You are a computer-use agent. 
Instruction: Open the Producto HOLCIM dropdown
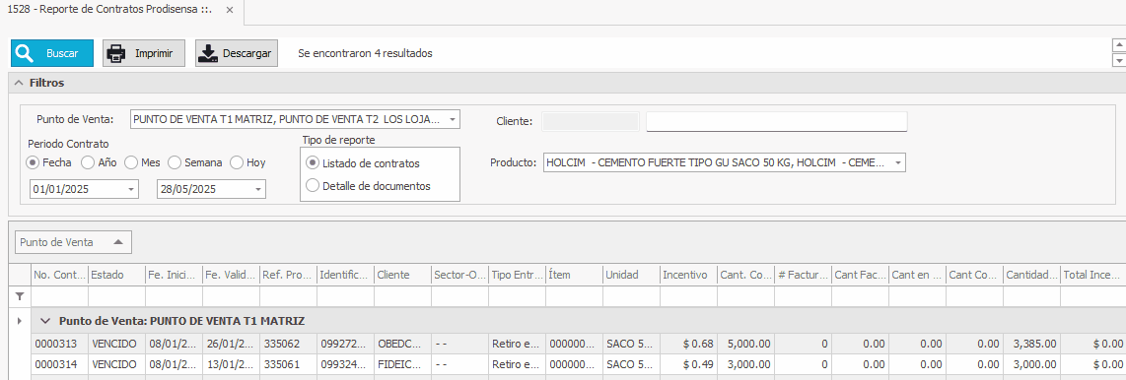tap(897, 162)
